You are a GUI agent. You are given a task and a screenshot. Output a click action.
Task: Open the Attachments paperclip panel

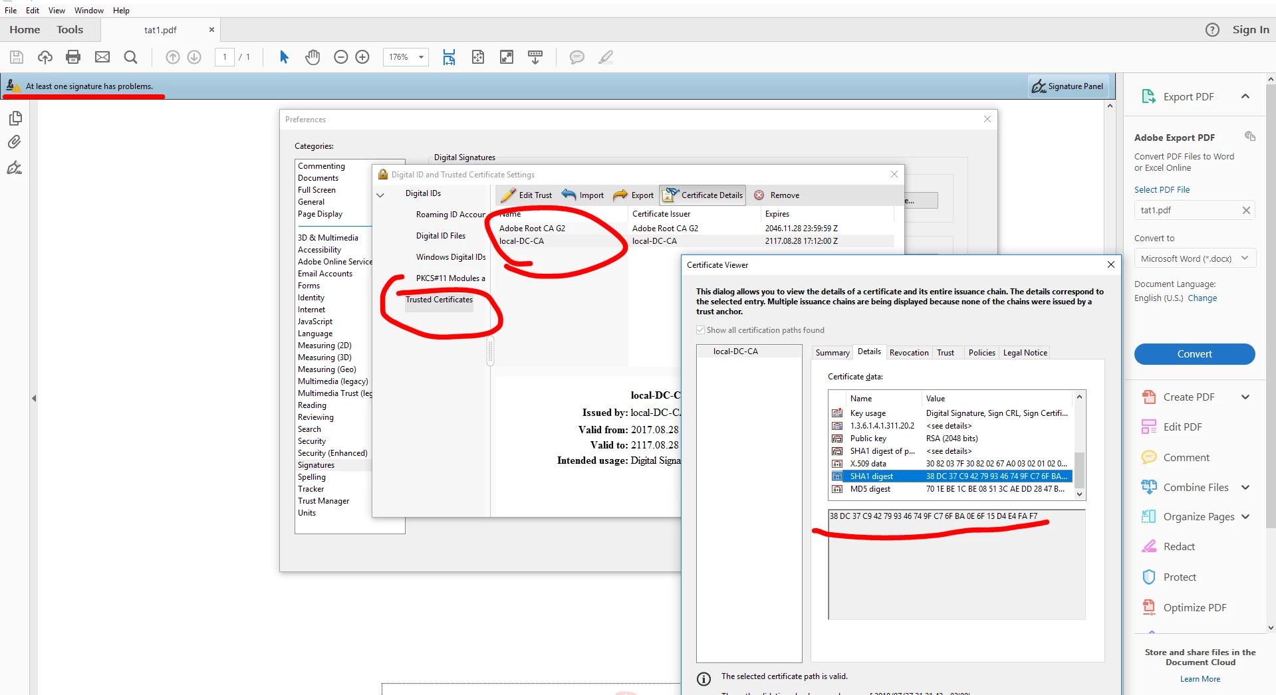pos(15,142)
